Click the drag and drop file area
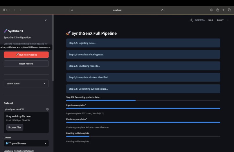This screenshot has height=152, width=234. pyautogui.click(x=26, y=122)
